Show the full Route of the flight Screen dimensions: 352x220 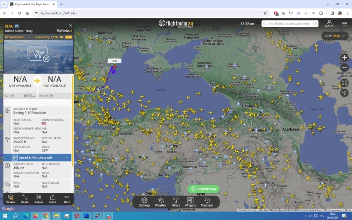(25, 200)
